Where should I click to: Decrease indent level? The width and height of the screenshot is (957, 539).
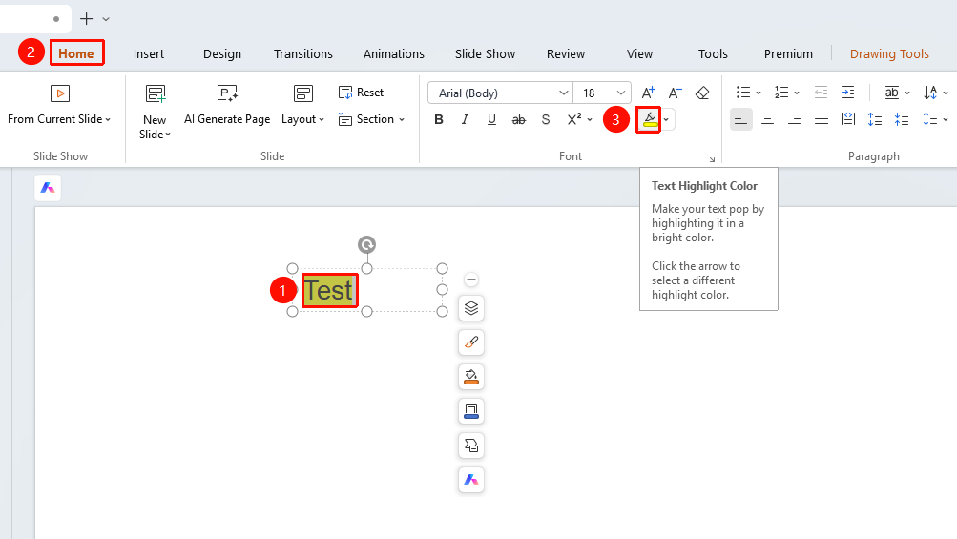pyautogui.click(x=821, y=93)
